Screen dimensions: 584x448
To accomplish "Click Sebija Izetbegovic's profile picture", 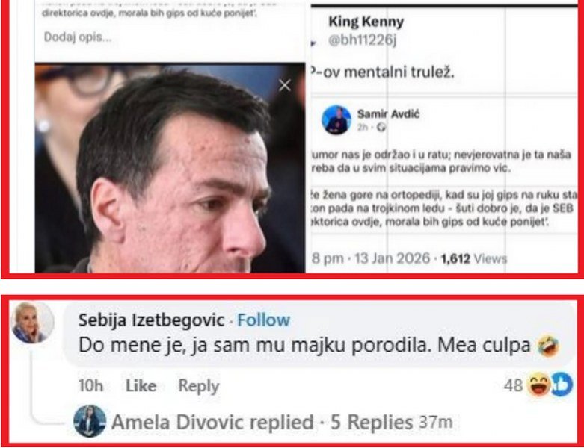I will [33, 323].
